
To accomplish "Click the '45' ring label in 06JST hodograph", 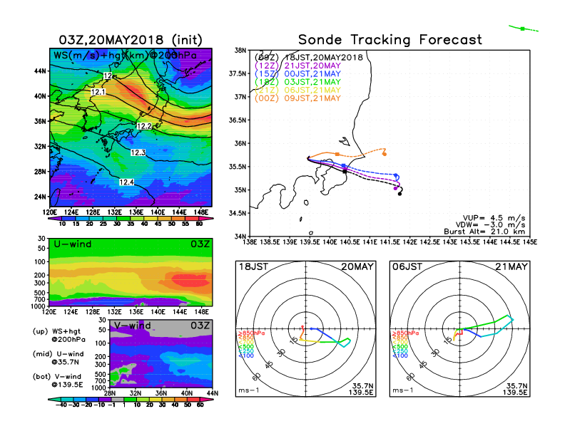I will pyautogui.click(x=423, y=364).
